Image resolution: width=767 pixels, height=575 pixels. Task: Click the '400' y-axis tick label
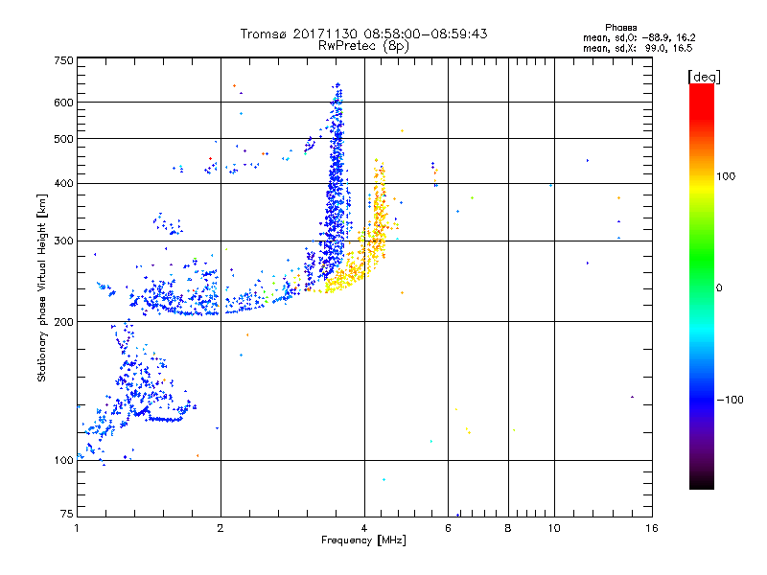[63, 184]
